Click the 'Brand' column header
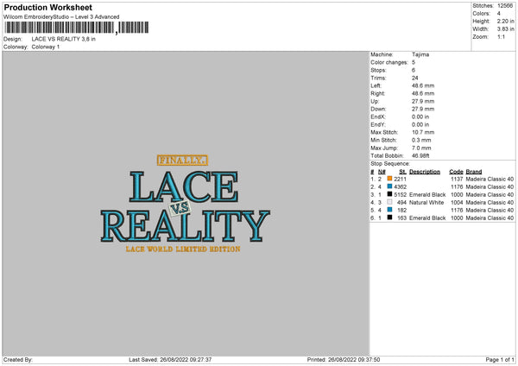The image size is (518, 366). pyautogui.click(x=474, y=172)
